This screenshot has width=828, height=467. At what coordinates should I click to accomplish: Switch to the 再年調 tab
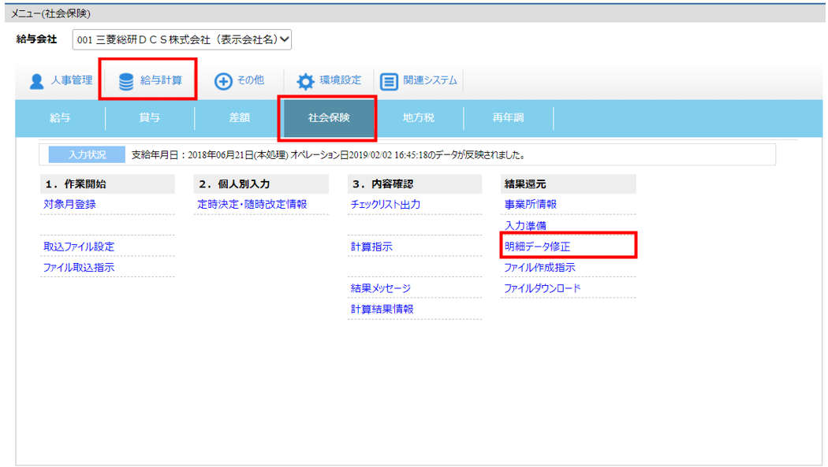click(508, 117)
